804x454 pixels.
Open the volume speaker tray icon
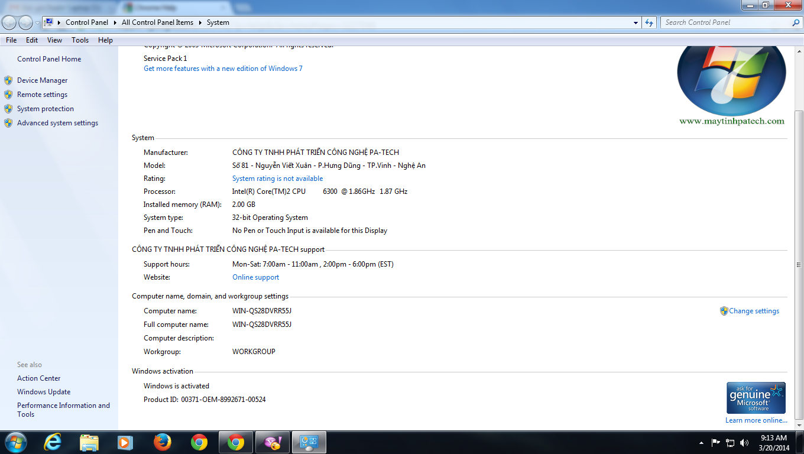744,442
